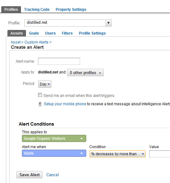Open the Users tab

(x=50, y=33)
